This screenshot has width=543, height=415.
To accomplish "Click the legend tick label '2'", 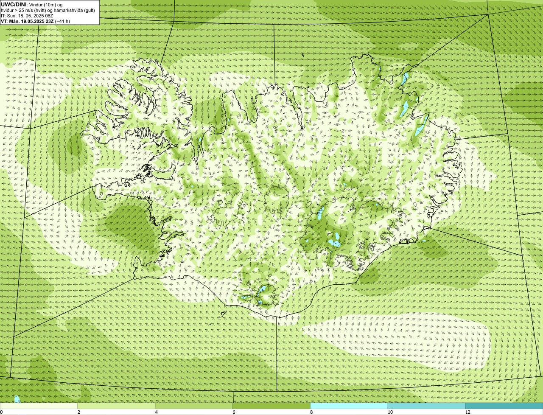I will click(x=79, y=412).
